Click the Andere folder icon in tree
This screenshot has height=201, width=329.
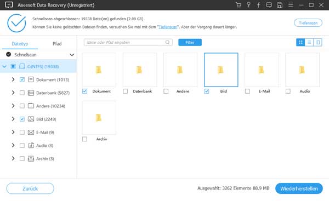pos(31,106)
